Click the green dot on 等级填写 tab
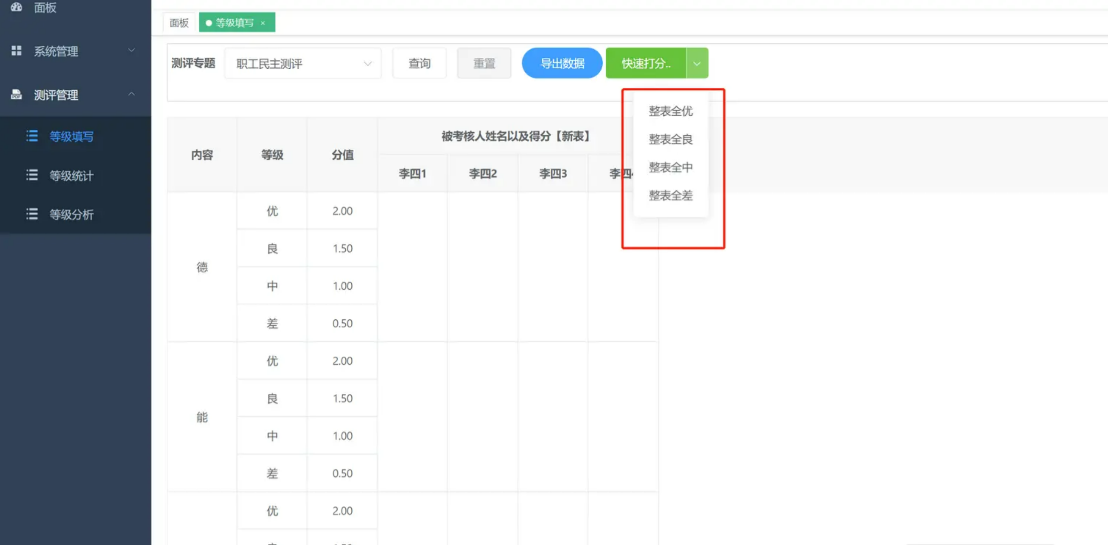This screenshot has width=1108, height=545. point(209,23)
